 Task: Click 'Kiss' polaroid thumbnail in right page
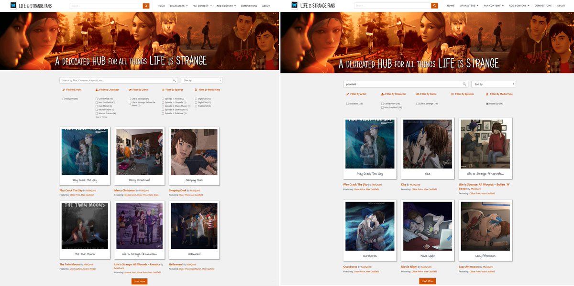click(x=428, y=149)
